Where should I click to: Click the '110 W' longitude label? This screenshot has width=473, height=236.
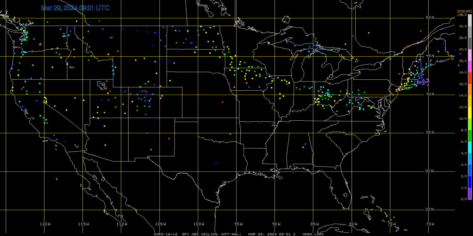click(122, 224)
